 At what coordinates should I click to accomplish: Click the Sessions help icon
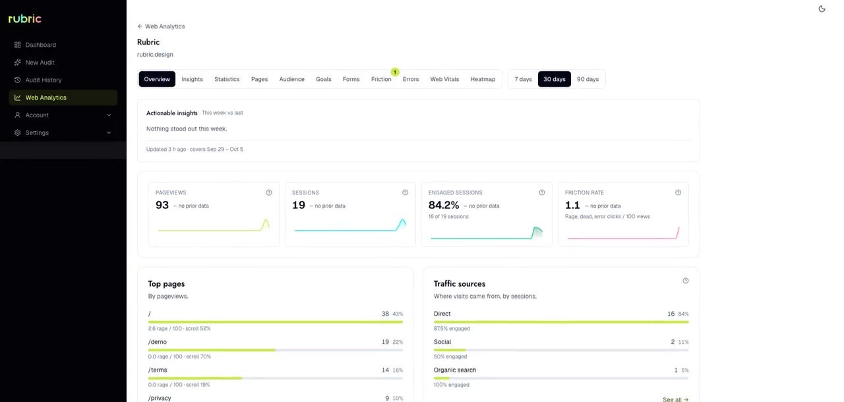(406, 192)
